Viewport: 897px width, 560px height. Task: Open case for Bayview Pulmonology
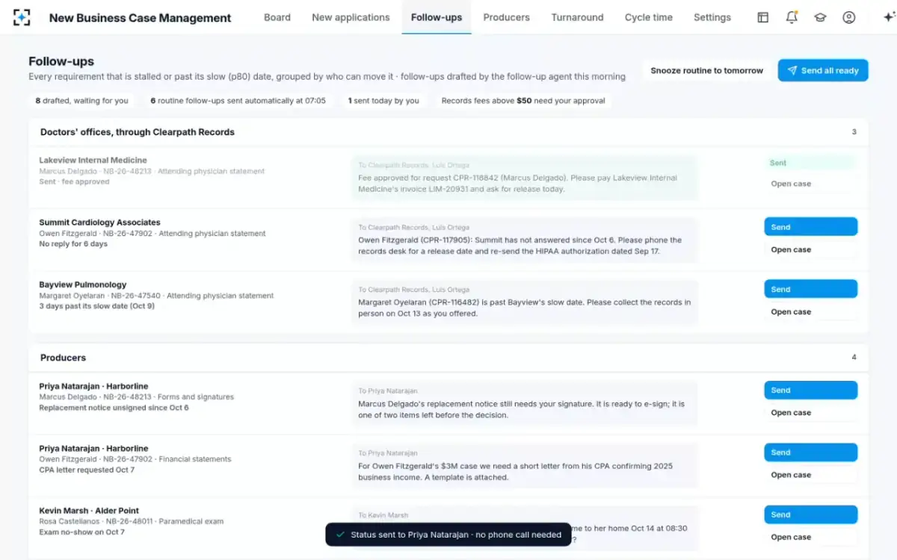(x=810, y=312)
